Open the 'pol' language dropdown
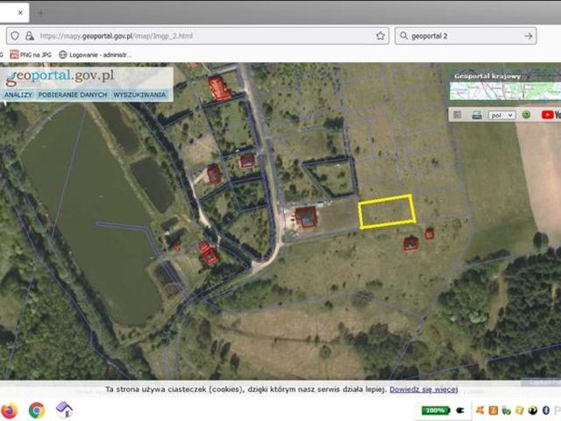Screen dimensions: 561x421 (501, 115)
